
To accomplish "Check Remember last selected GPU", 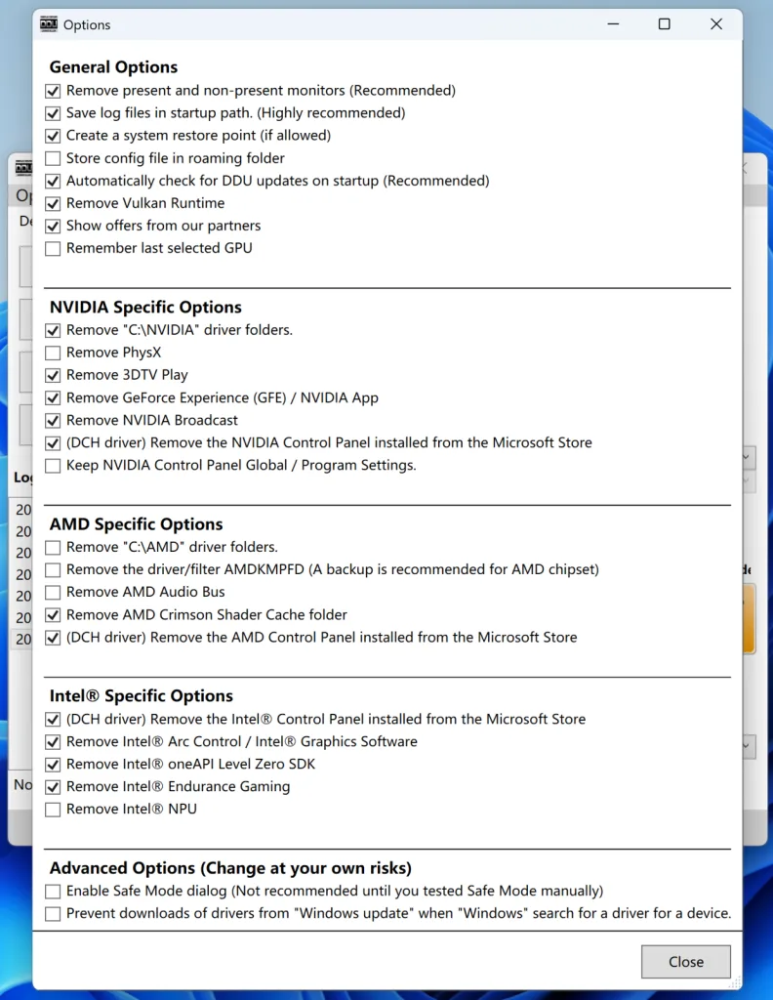I will tap(53, 248).
